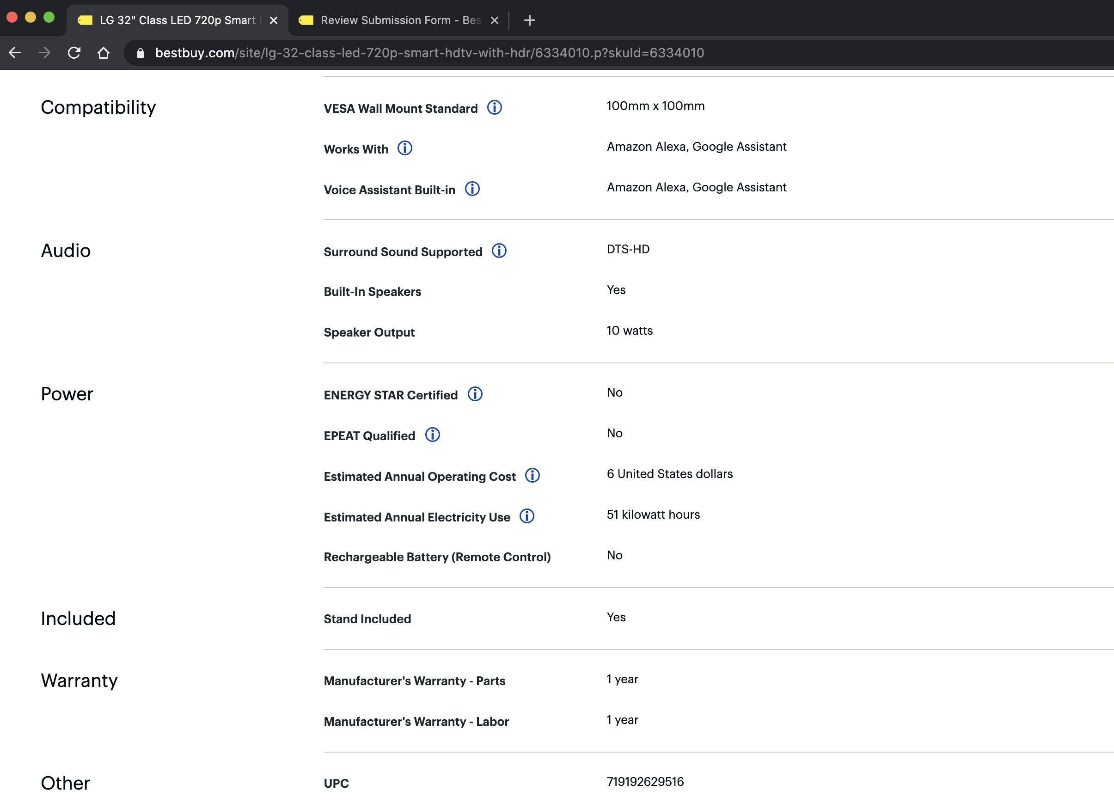Go back using the browser back arrow
Viewport: 1114px width, 809px height.
[15, 53]
